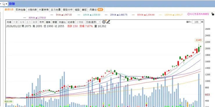Viewport: 215px width, 107px height.
Task: Click the 量 10,392 volume readout
Action: pyautogui.click(x=100, y=26)
